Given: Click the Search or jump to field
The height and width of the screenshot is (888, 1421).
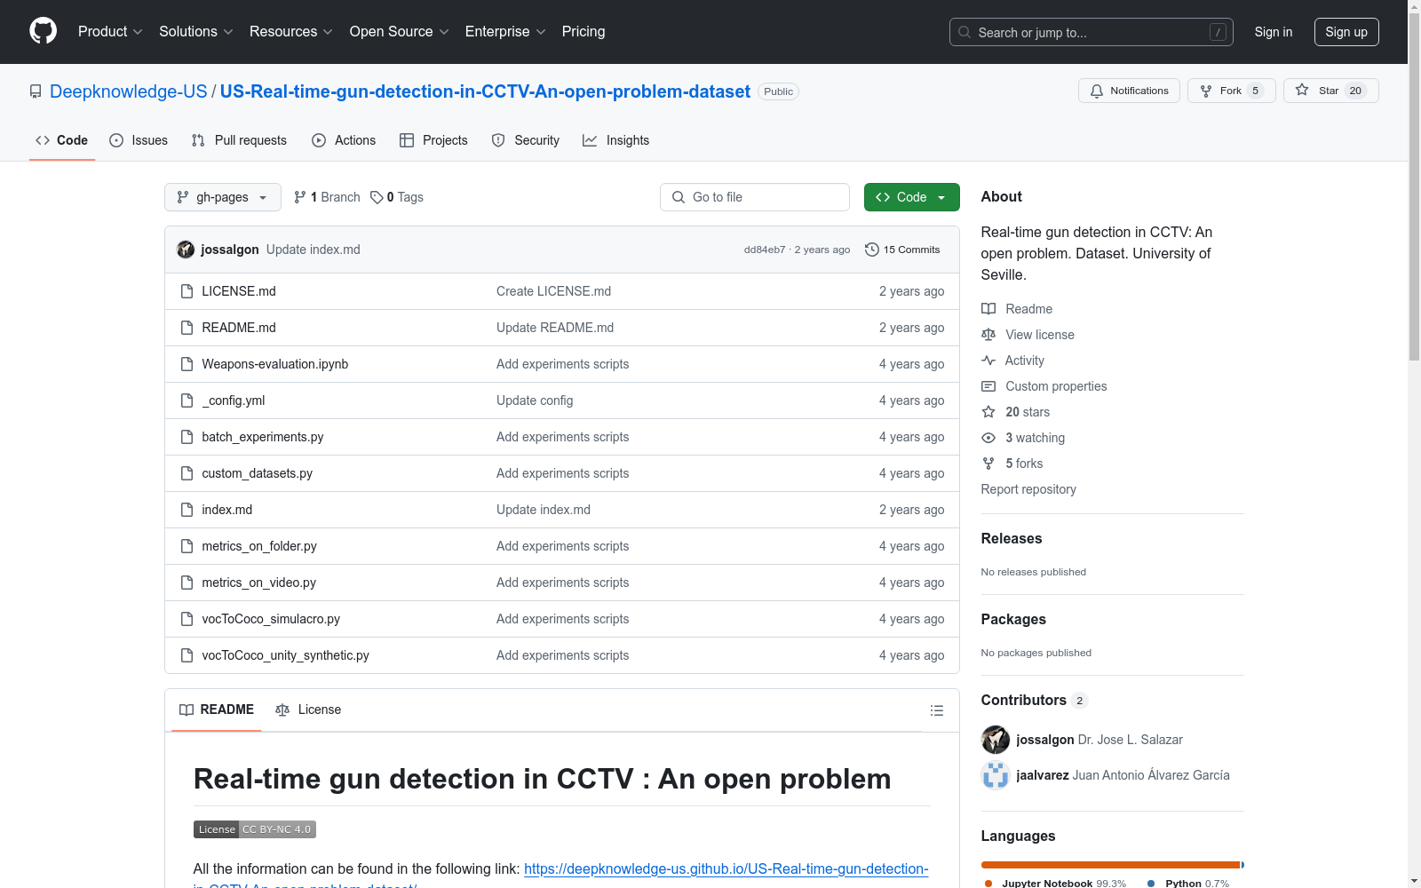Looking at the screenshot, I should click(1092, 32).
